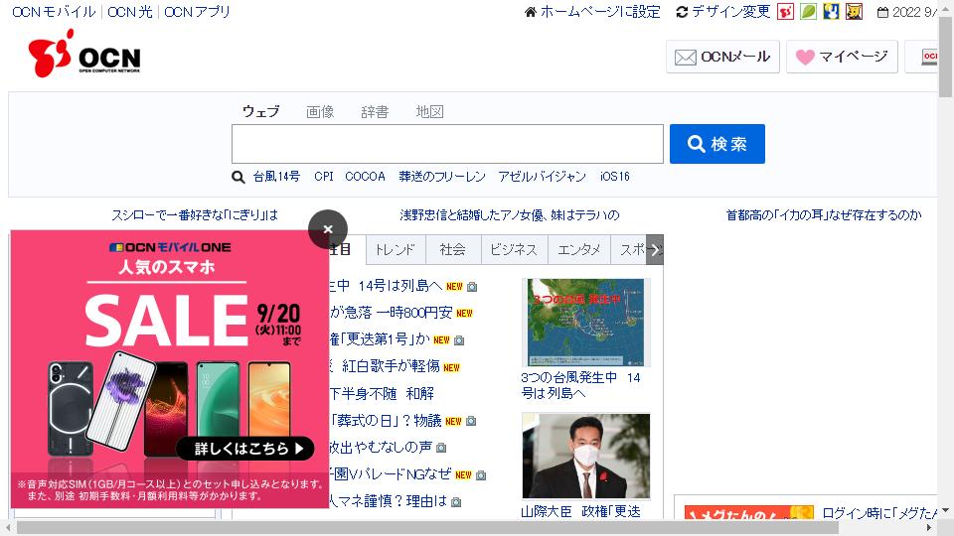Click calendar icon beside date
The height and width of the screenshot is (536, 954).
coord(882,12)
